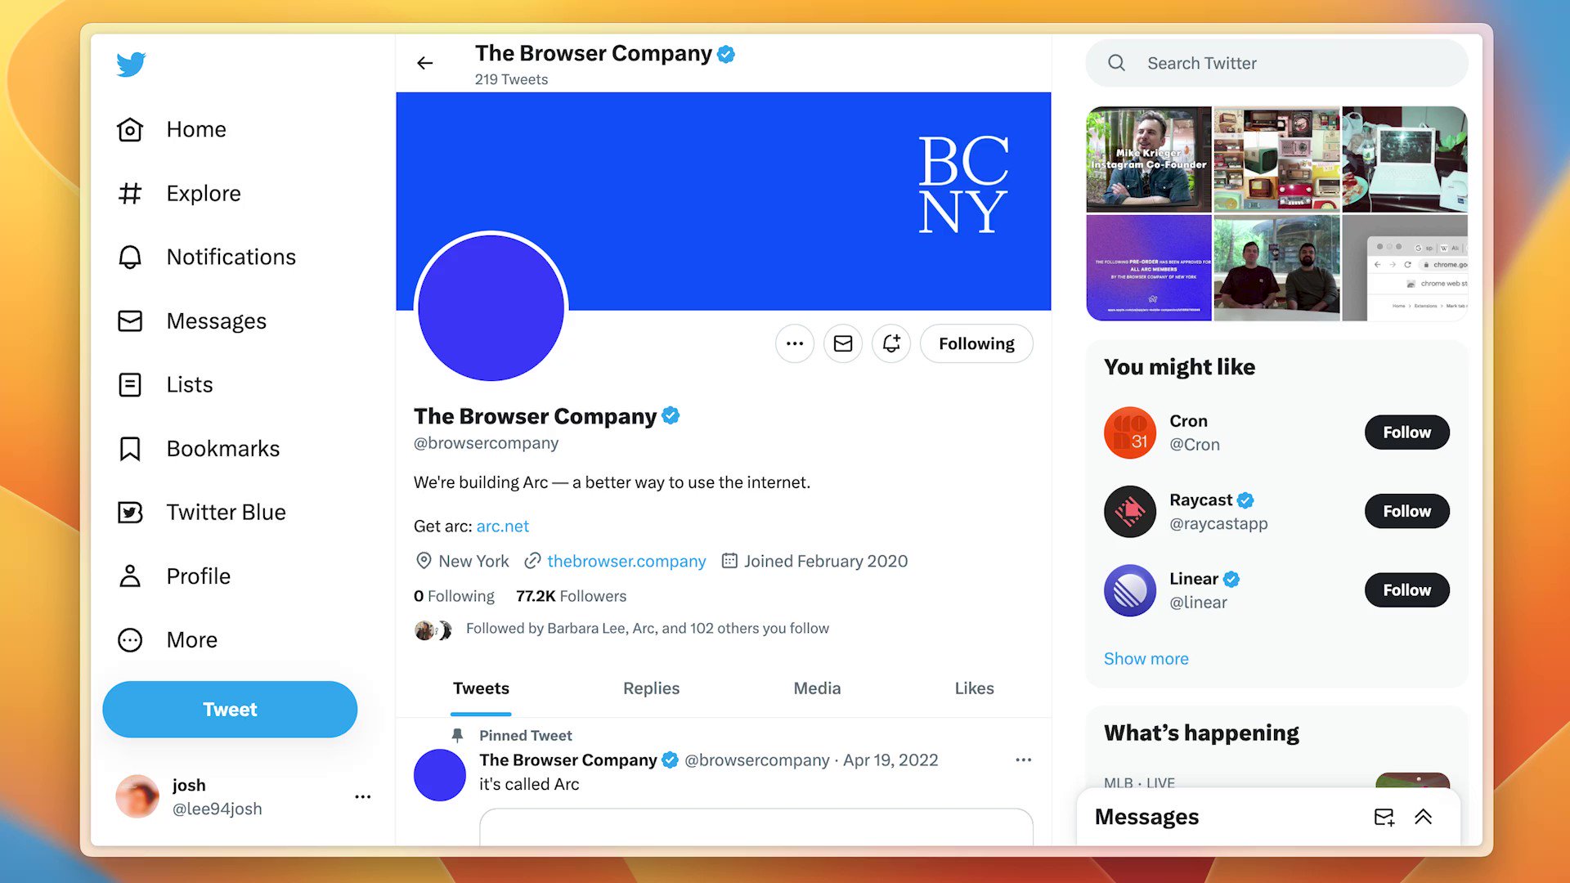Open the Notifications panel
Viewport: 1570px width, 883px height.
231,257
